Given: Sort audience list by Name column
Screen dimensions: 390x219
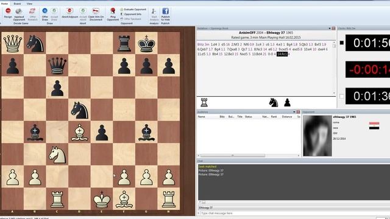Looking at the screenshot, I should pyautogui.click(x=201, y=117).
